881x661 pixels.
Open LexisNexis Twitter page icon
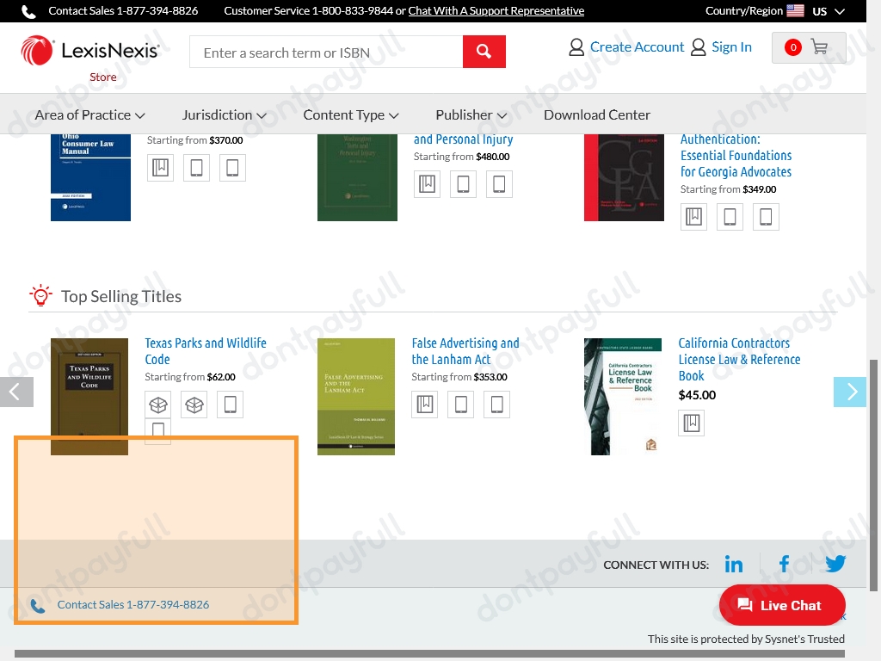point(835,565)
